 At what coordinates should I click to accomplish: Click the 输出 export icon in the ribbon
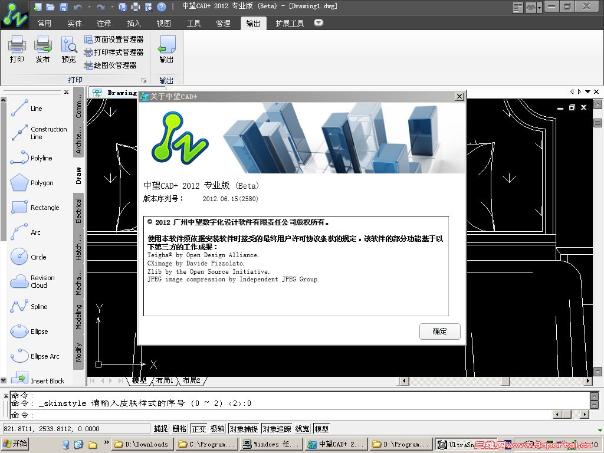pyautogui.click(x=166, y=49)
